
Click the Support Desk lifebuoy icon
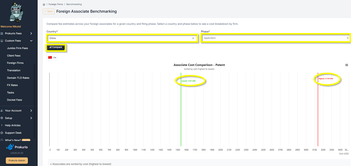coord(2,133)
